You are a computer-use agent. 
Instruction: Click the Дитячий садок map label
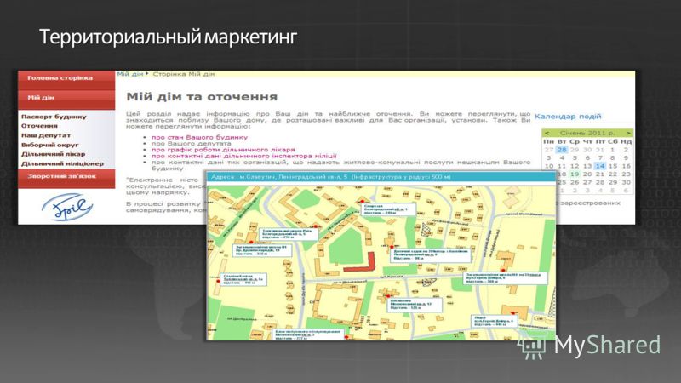431,254
